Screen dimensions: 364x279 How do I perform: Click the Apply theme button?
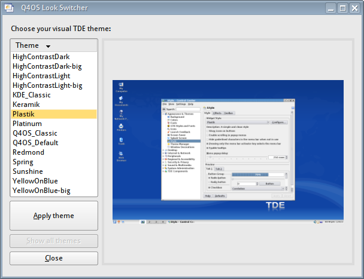[x=54, y=216]
